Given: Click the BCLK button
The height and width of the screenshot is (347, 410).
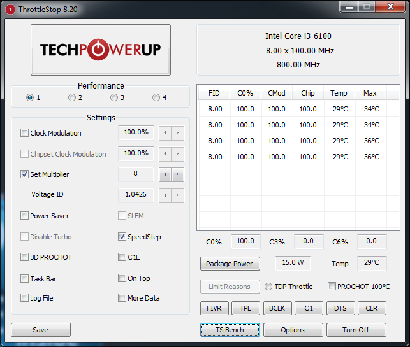Looking at the screenshot, I should 277,308.
